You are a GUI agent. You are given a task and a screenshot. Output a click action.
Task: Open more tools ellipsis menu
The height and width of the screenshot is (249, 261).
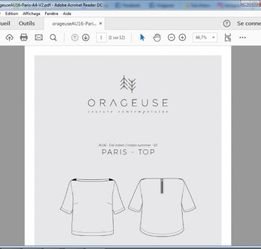[242, 37]
